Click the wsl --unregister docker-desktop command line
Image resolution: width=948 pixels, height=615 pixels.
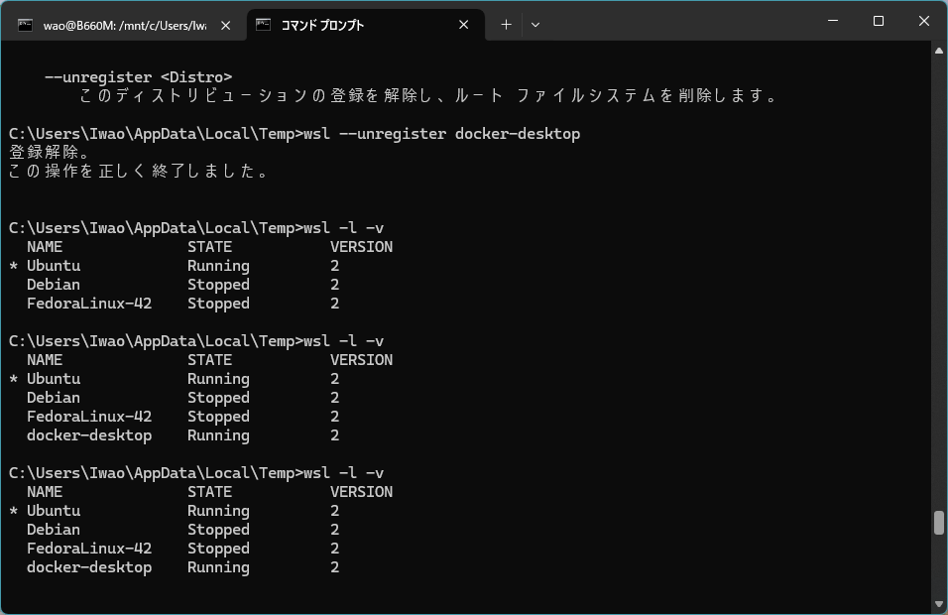pos(295,134)
